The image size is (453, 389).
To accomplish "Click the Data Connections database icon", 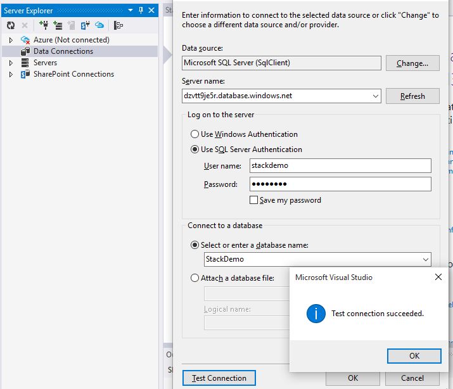I will tap(25, 51).
